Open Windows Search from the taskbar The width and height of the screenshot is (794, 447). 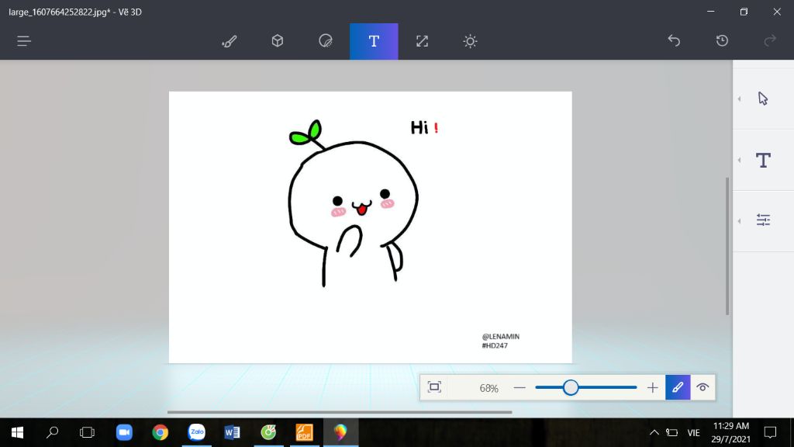[52, 432]
